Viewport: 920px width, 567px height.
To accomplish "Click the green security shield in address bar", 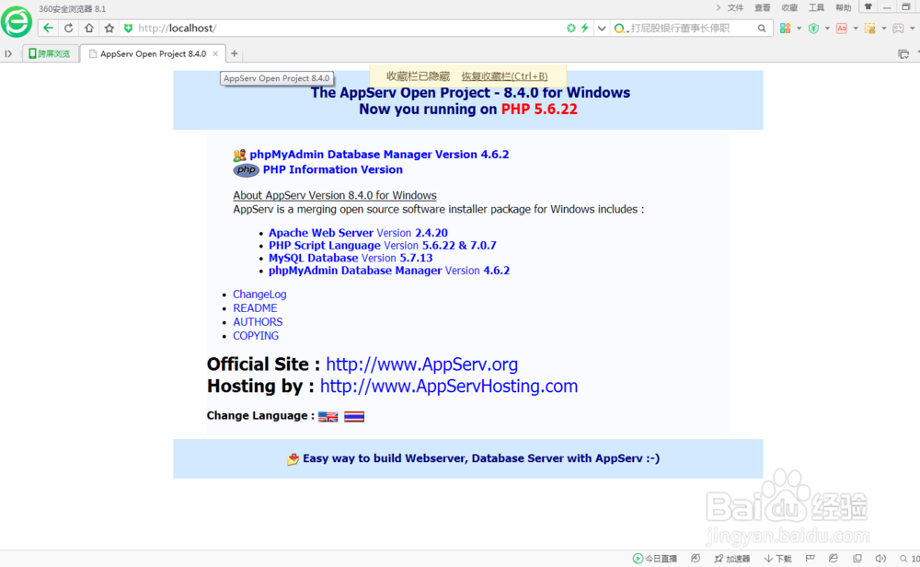I will 128,28.
